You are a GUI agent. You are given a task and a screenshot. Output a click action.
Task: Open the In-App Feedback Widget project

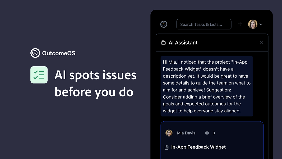click(x=198, y=147)
